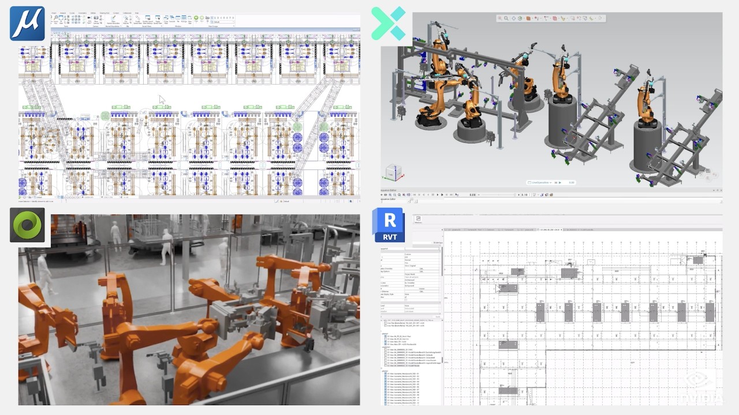Open the LineOperation dropdown above the Sequence Editor
Image resolution: width=739 pixels, height=415 pixels.
(x=550, y=183)
